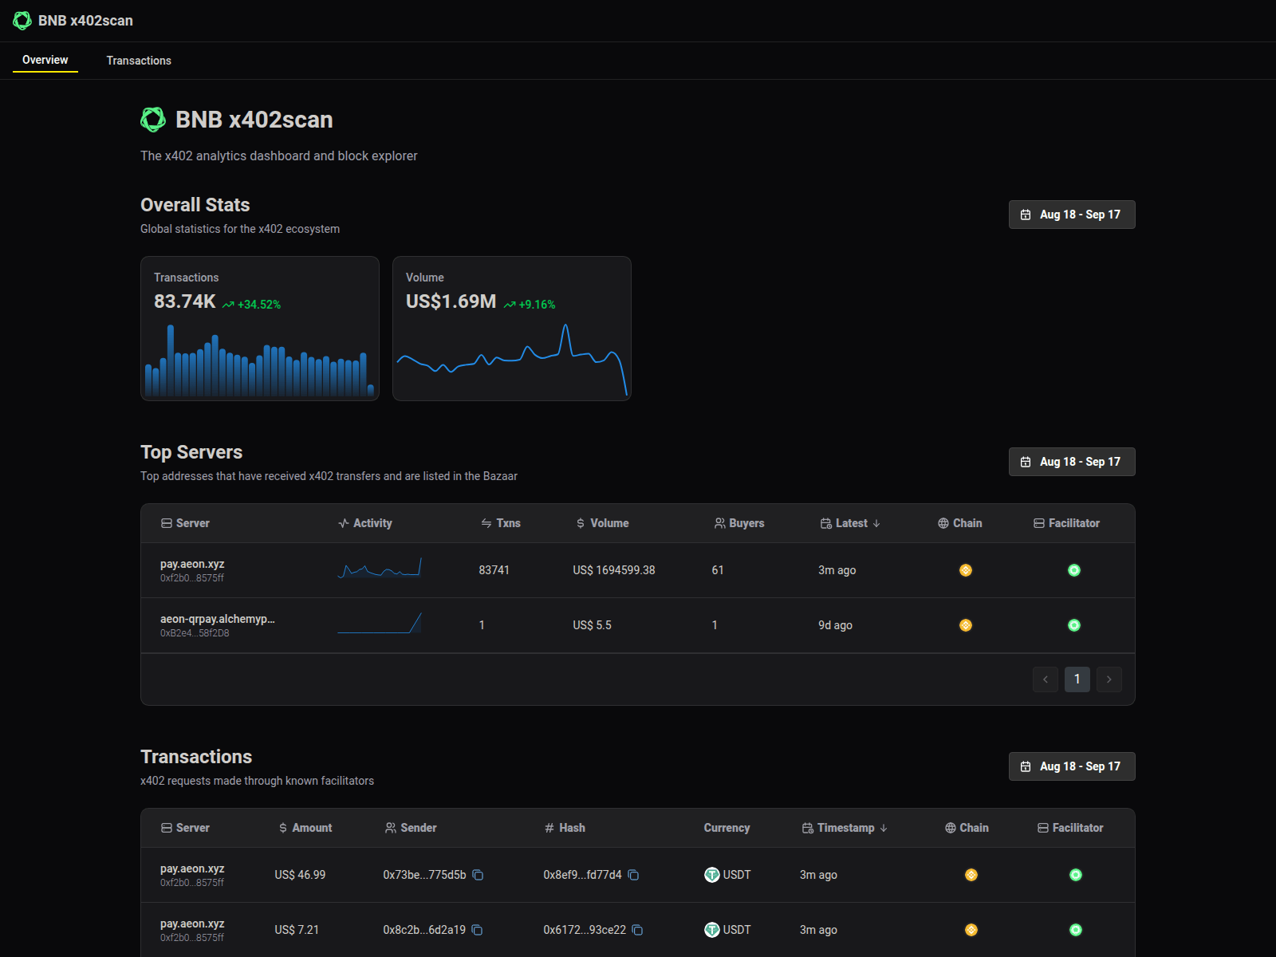Click the aeon-qrpay activity sparkline
Screen dimensions: 1276x957
point(380,623)
